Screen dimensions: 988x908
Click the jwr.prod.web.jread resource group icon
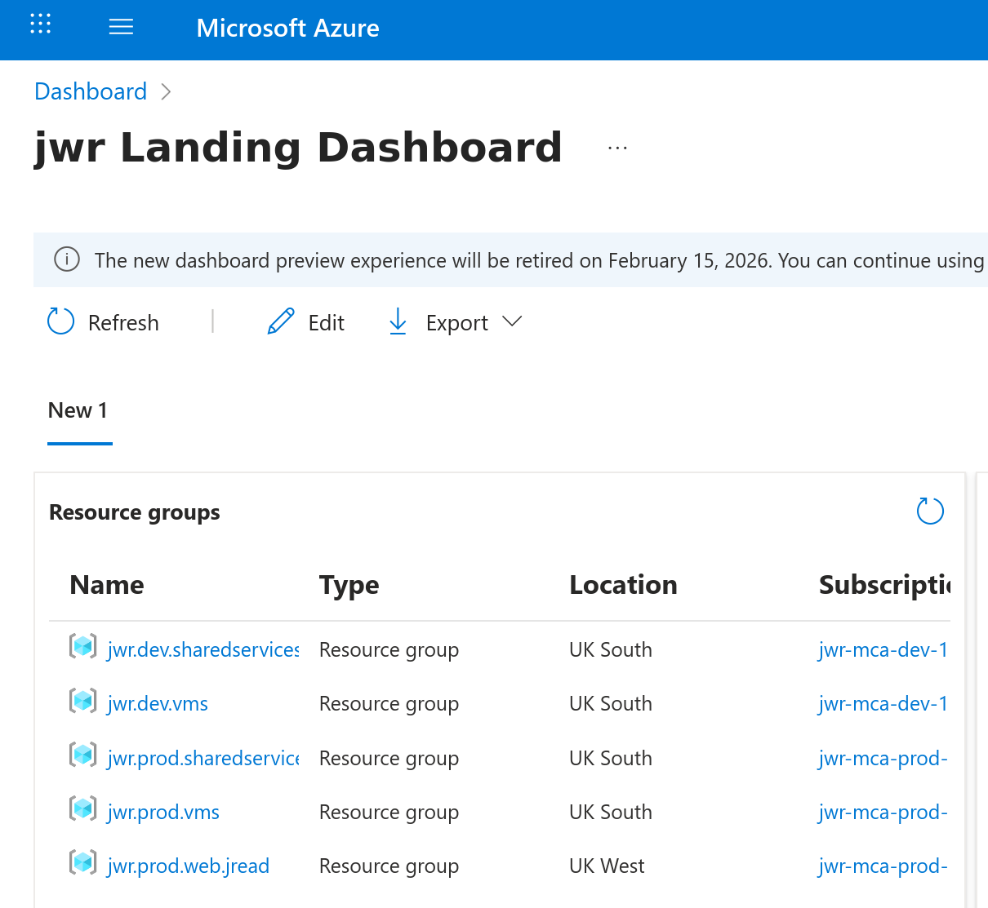click(x=82, y=862)
